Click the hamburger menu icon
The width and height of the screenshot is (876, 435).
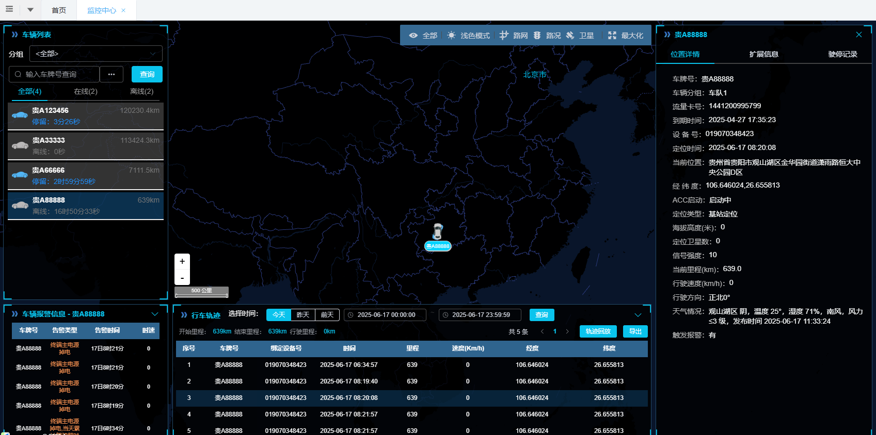click(9, 9)
